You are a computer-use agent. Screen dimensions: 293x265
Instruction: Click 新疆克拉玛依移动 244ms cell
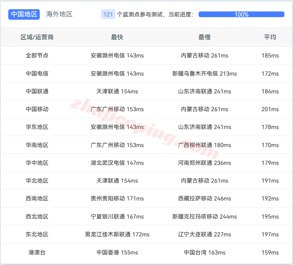204,217
